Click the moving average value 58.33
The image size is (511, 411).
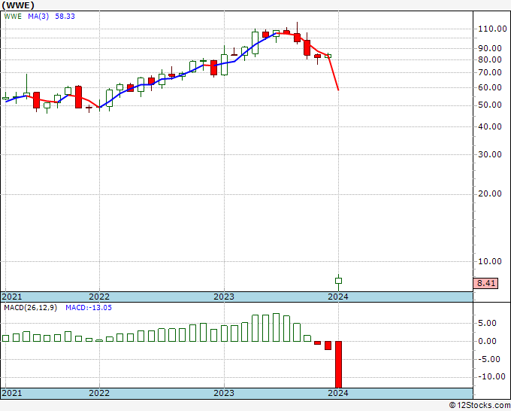(x=65, y=17)
